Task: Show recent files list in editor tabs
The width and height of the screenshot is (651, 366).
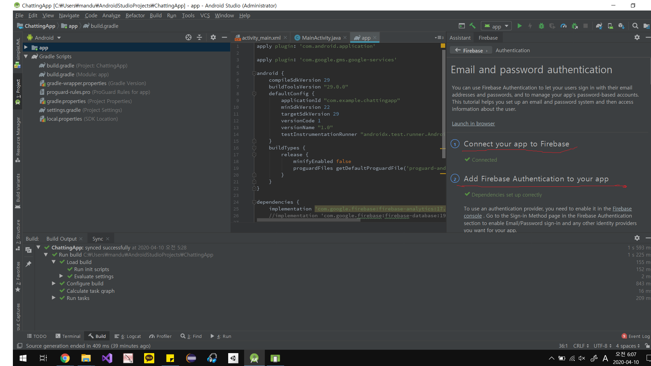Action: [439, 38]
